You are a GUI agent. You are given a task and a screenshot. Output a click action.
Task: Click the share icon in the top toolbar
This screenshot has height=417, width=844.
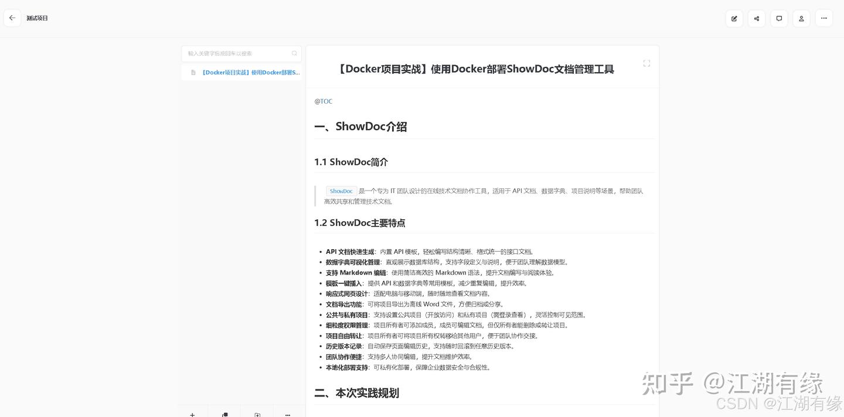click(757, 18)
